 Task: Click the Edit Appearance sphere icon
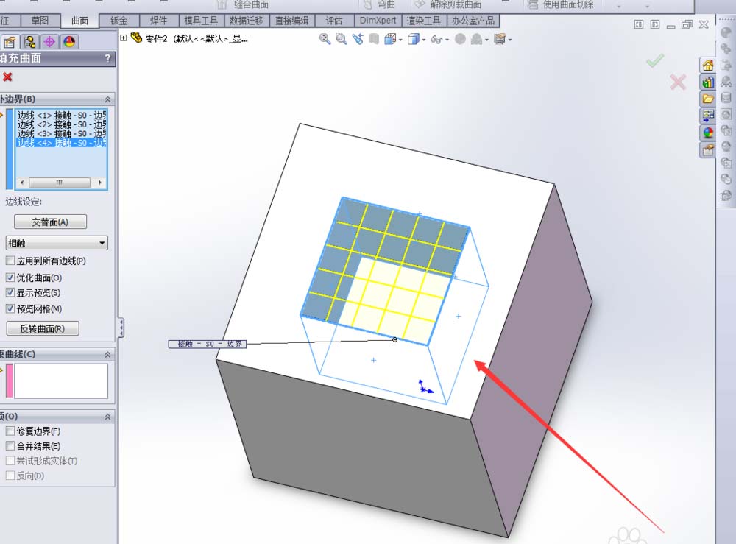coord(461,39)
